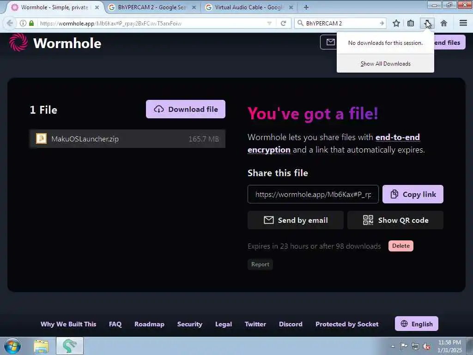This screenshot has width=473, height=355.
Task: Switch to the Wormhole tab
Action: pos(55,7)
